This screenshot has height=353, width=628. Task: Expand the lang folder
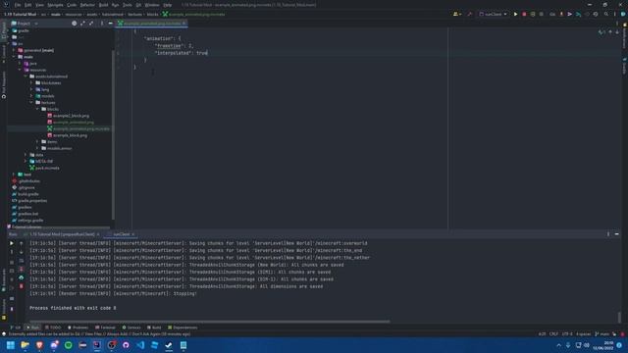click(31, 89)
